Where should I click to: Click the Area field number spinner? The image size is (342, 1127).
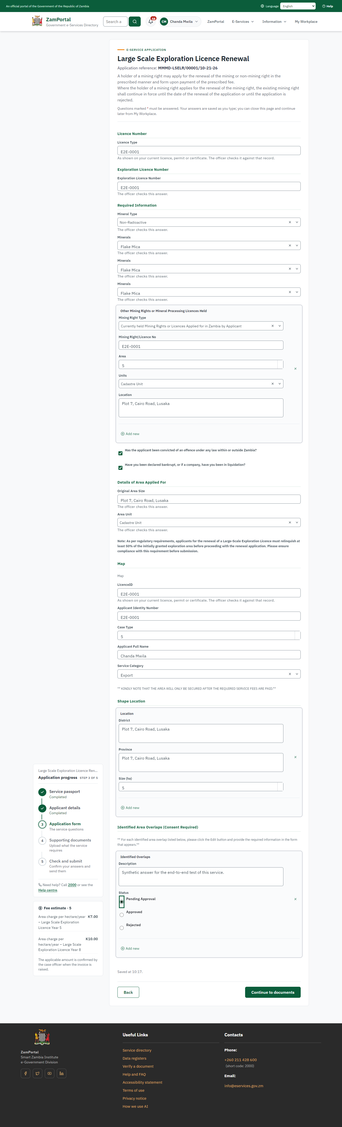coord(280,364)
